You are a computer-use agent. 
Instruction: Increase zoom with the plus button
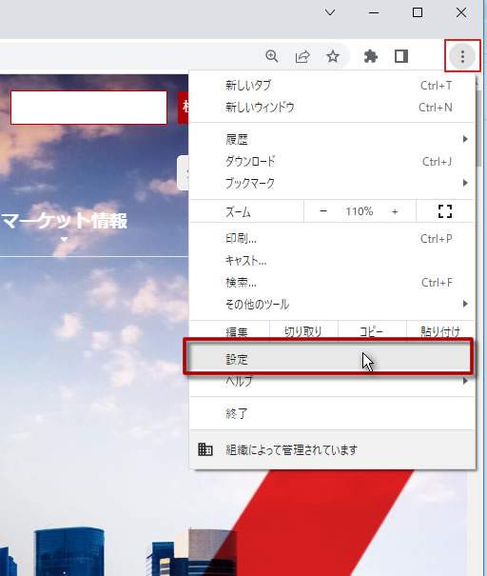tap(395, 211)
